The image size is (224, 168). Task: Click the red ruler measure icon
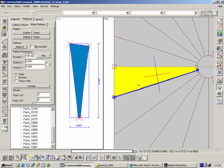[5, 74]
